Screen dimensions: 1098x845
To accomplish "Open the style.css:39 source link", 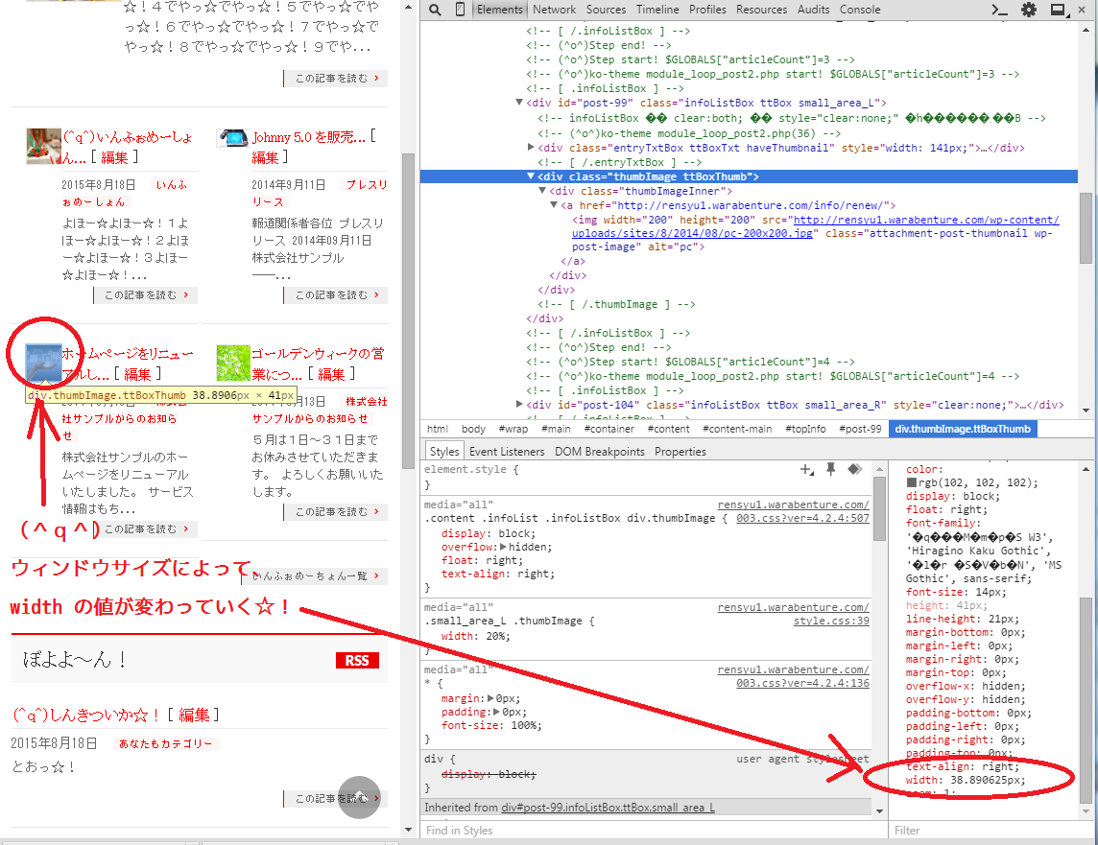I will [x=831, y=622].
